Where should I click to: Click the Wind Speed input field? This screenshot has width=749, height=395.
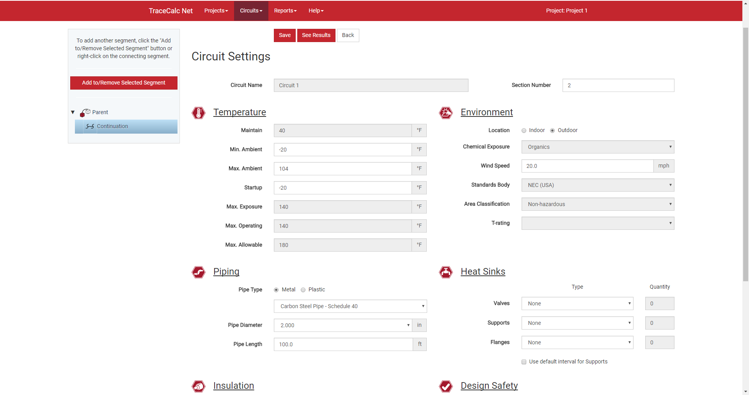[x=587, y=166]
